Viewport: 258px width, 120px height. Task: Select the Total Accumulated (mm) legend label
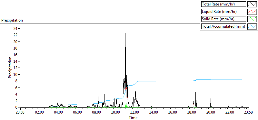(223, 26)
